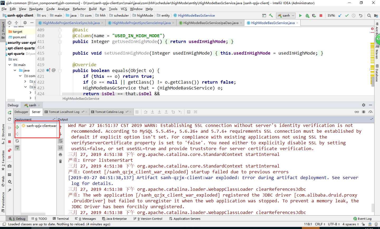Step over in the debugger toolbar
This screenshot has height=229, width=380.
pyautogui.click(x=146, y=112)
